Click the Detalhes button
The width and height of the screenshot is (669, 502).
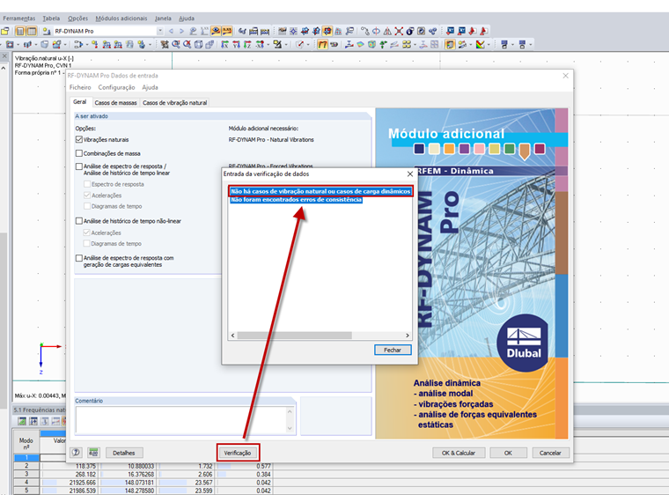pos(124,453)
